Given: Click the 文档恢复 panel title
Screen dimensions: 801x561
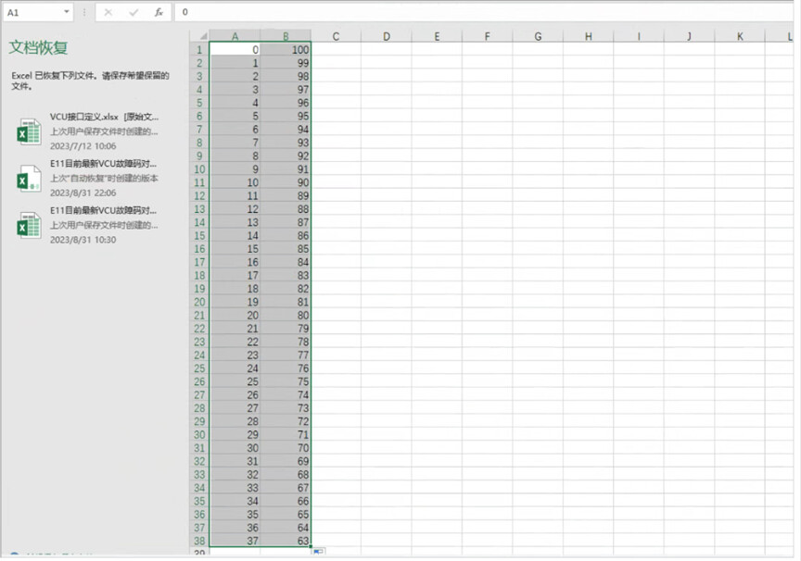Looking at the screenshot, I should pyautogui.click(x=38, y=47).
